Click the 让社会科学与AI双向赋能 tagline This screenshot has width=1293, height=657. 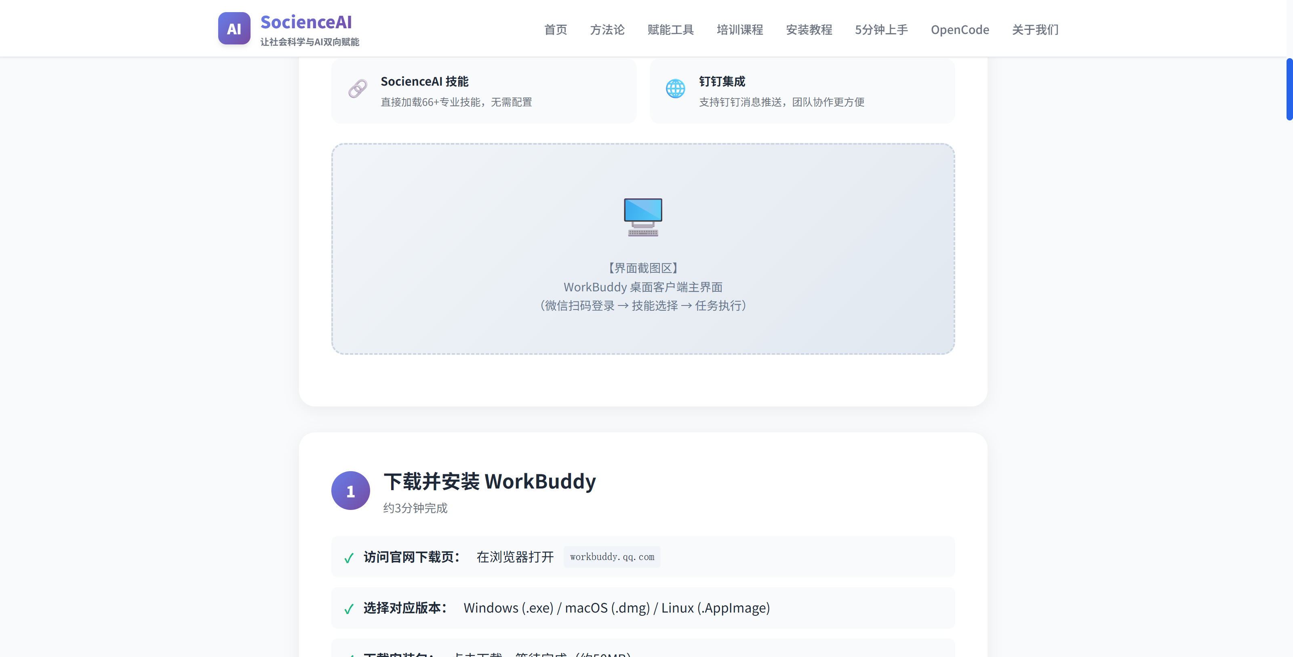309,42
